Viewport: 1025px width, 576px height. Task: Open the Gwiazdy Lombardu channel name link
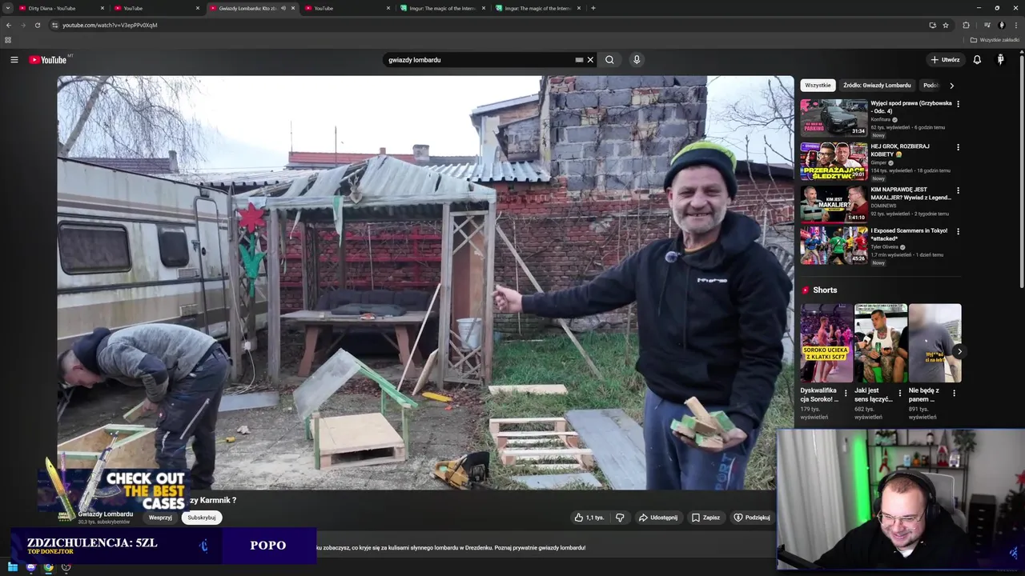click(x=106, y=514)
